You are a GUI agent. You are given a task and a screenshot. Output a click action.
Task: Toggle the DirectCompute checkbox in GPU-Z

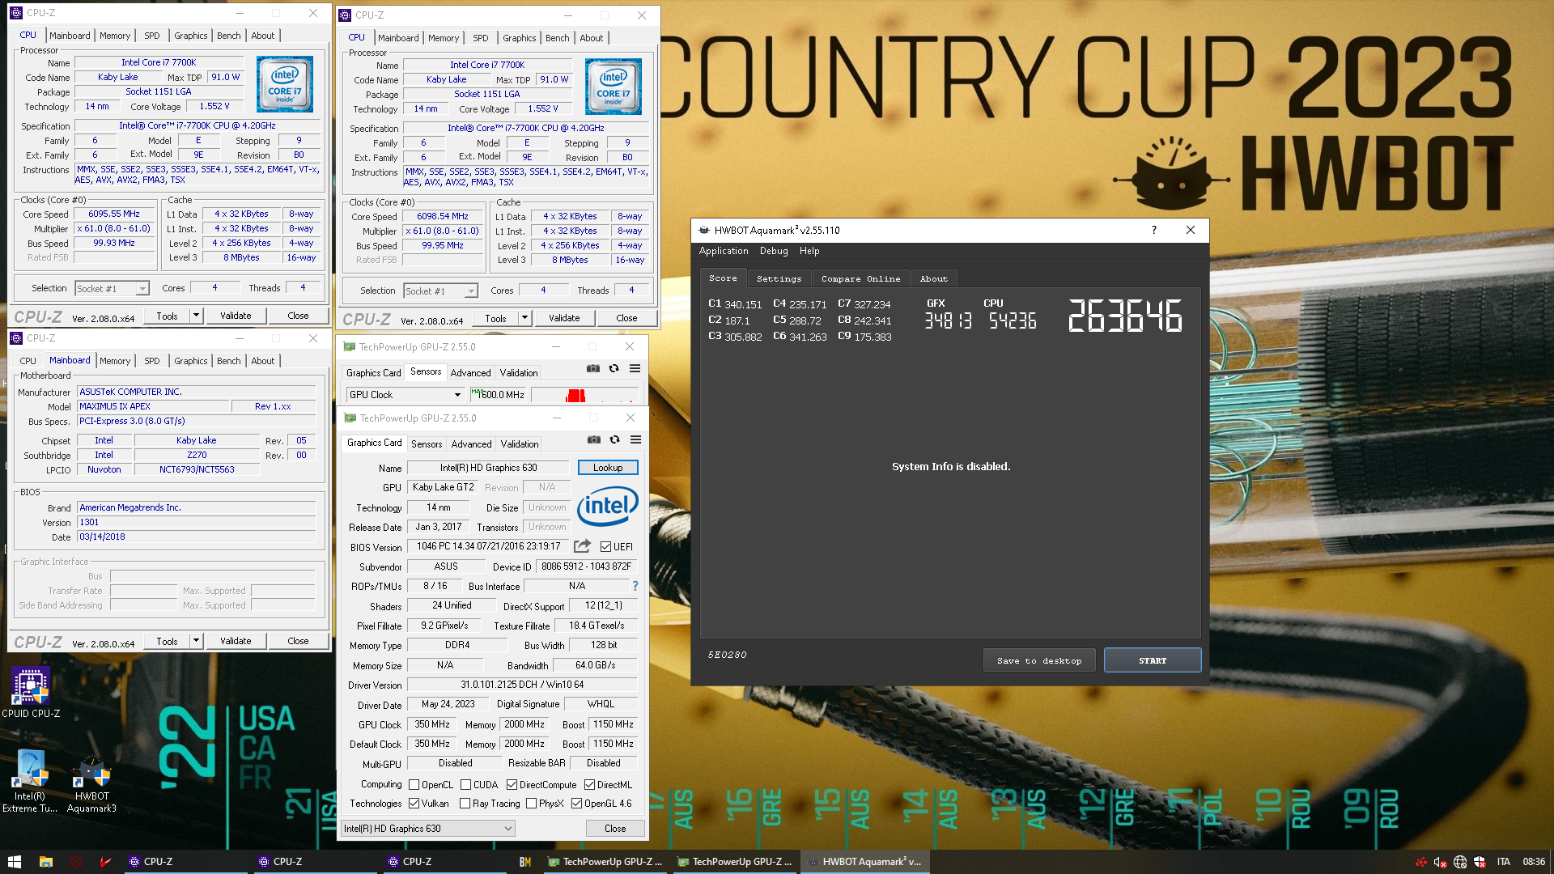coord(512,784)
